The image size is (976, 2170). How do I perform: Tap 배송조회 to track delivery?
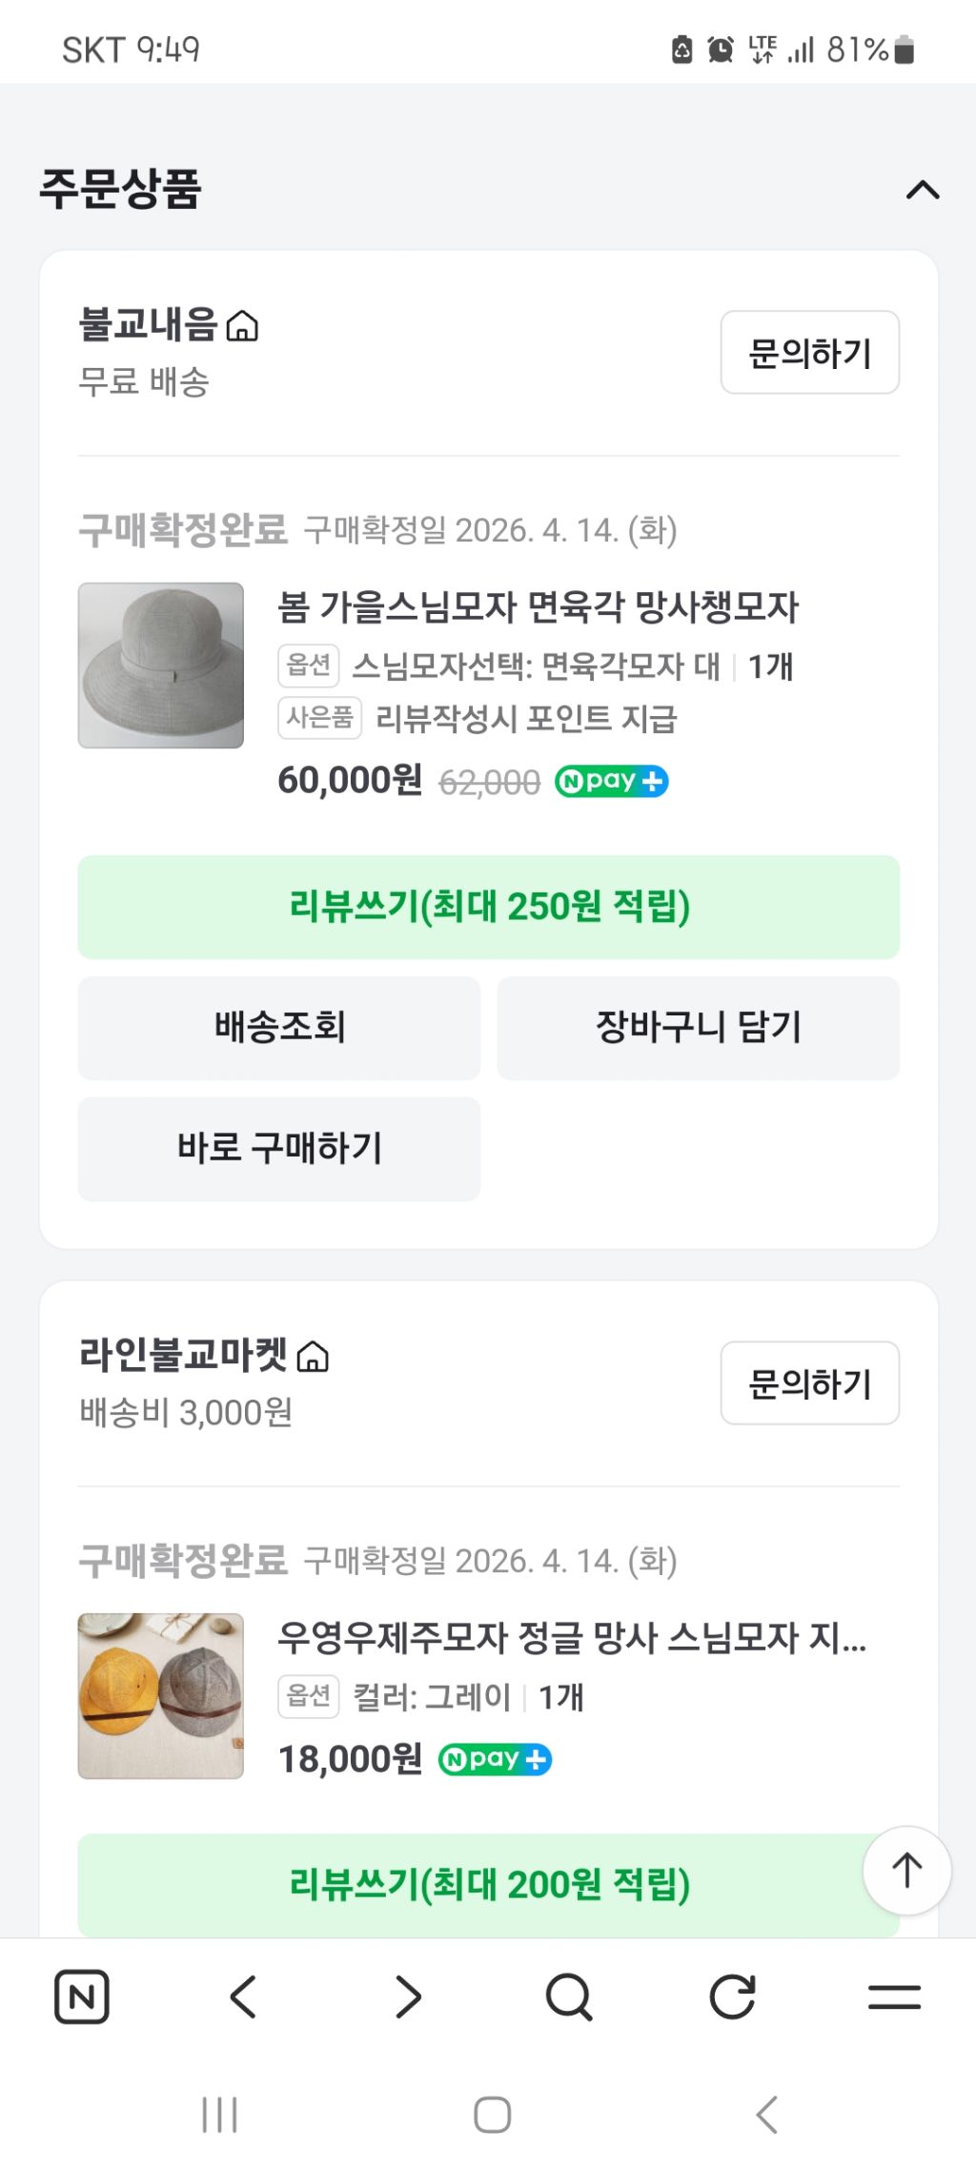click(x=279, y=1028)
